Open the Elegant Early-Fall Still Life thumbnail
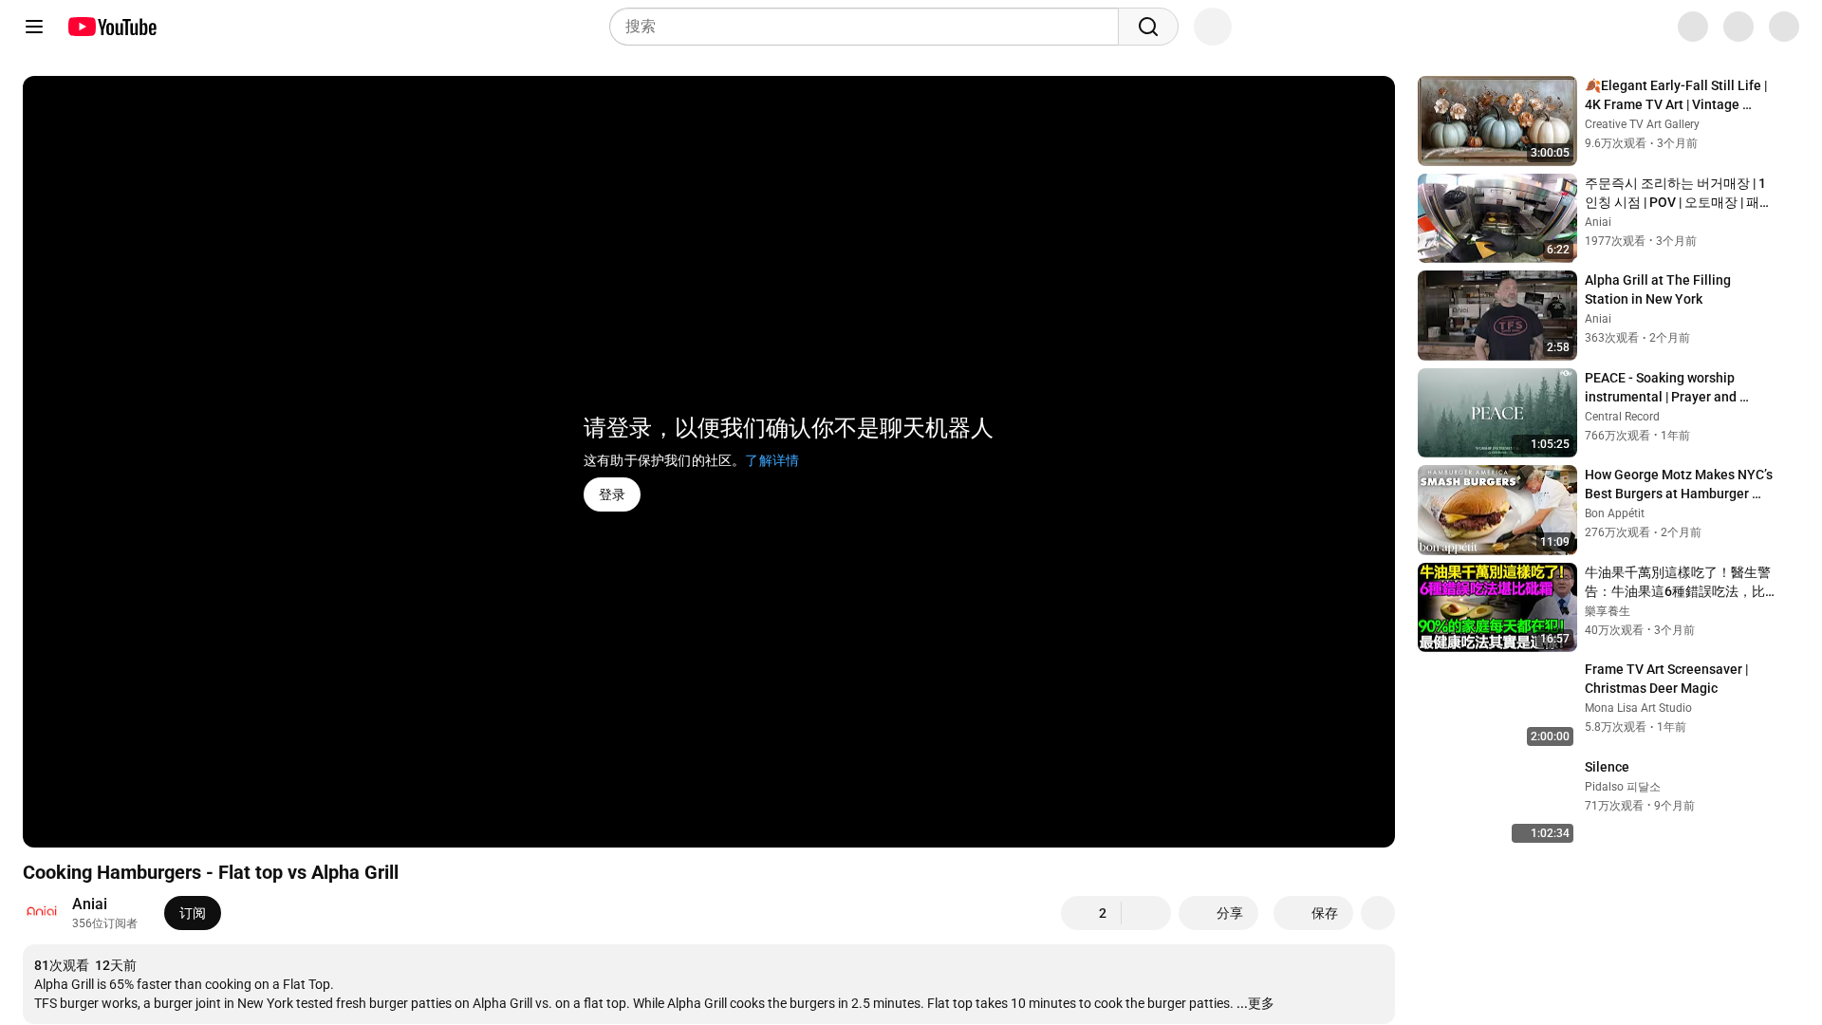This screenshot has width=1822, height=1025. (1497, 121)
